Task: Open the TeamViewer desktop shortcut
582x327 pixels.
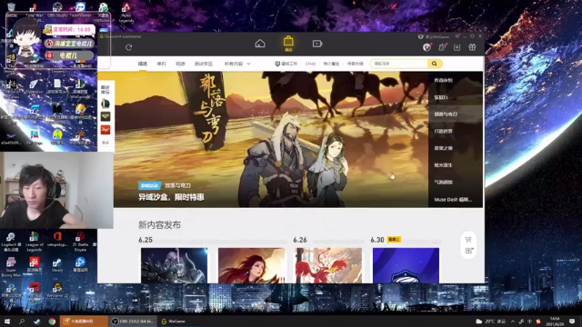Action: click(80, 10)
